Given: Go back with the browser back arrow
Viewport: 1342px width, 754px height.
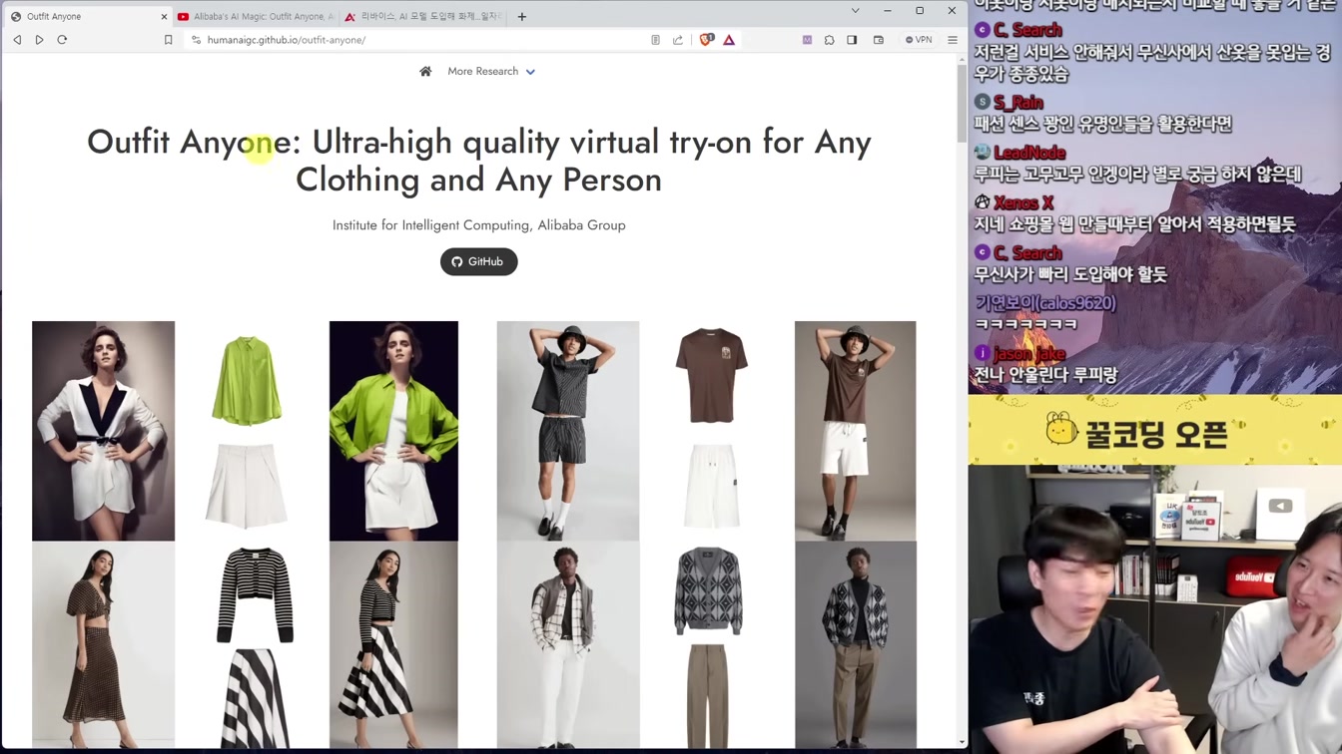Looking at the screenshot, I should point(17,40).
